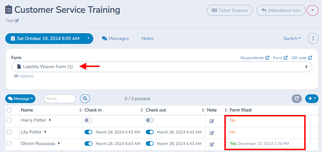Toggle Lily Potter's check out switch
The image size is (322, 152).
(150, 132)
